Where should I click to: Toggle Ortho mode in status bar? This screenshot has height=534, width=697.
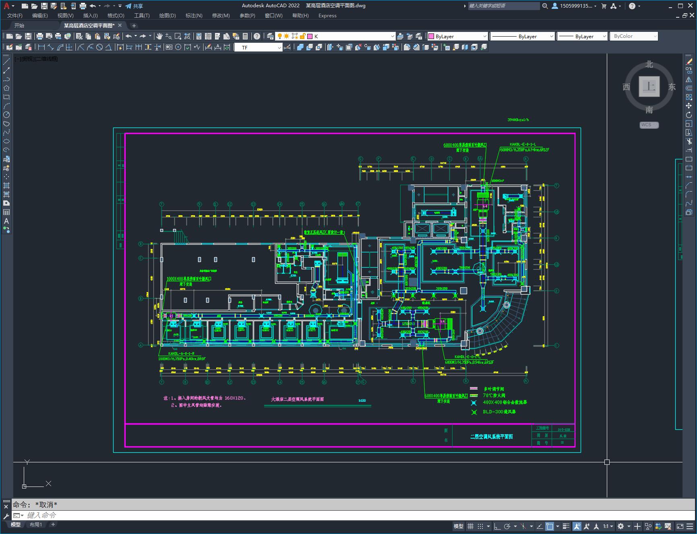[x=497, y=526]
